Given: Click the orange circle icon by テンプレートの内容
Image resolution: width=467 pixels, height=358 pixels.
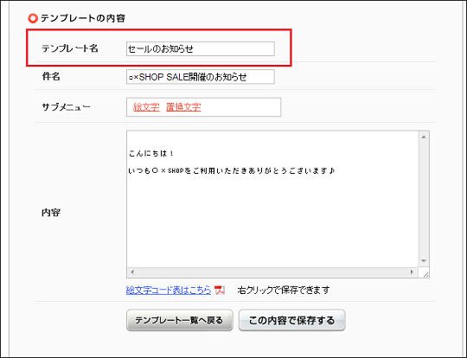Looking at the screenshot, I should pos(33,18).
